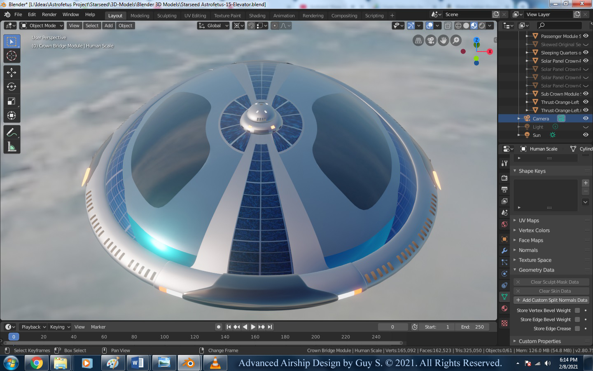Hide the Camera object in the outliner

pos(586,118)
